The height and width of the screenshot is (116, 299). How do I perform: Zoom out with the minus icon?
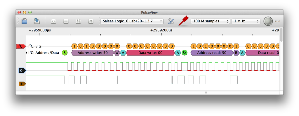[x=66, y=21]
